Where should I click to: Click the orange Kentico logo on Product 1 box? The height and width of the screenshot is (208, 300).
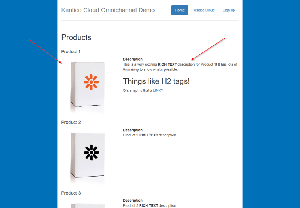tap(91, 82)
